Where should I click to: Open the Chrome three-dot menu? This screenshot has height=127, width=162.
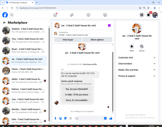coord(159,8)
